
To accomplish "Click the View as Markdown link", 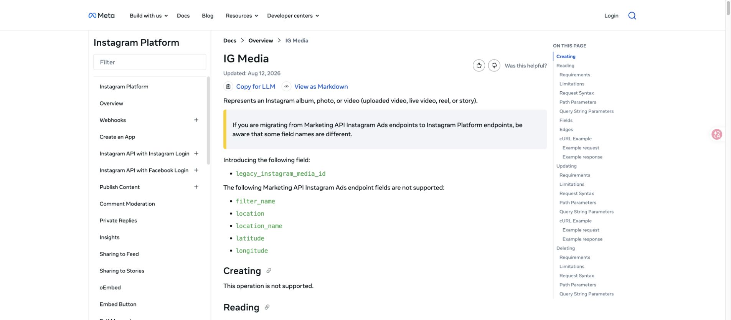I will coord(321,86).
